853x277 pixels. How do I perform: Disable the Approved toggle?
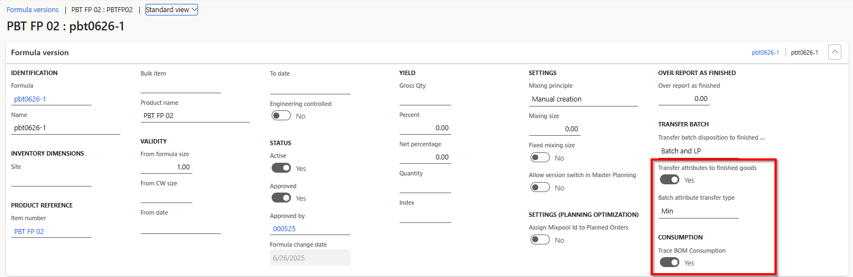coord(282,198)
